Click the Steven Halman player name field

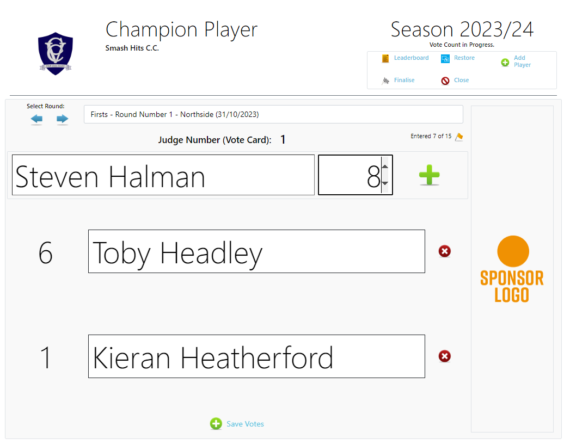pyautogui.click(x=163, y=175)
